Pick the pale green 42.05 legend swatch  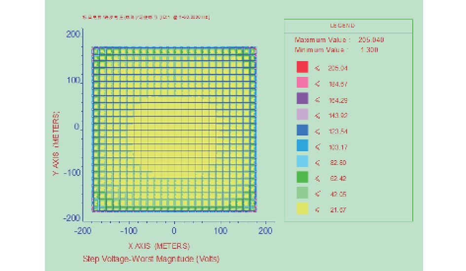tap(302, 193)
